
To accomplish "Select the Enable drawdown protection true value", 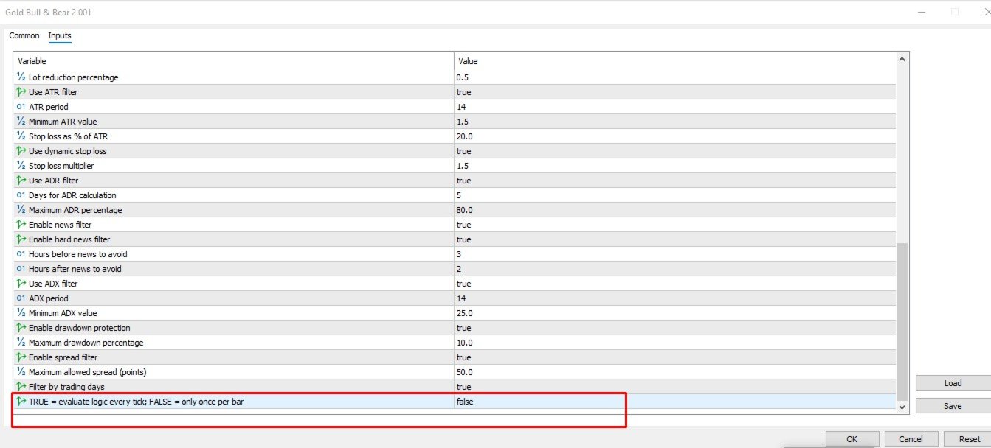I will [x=674, y=328].
